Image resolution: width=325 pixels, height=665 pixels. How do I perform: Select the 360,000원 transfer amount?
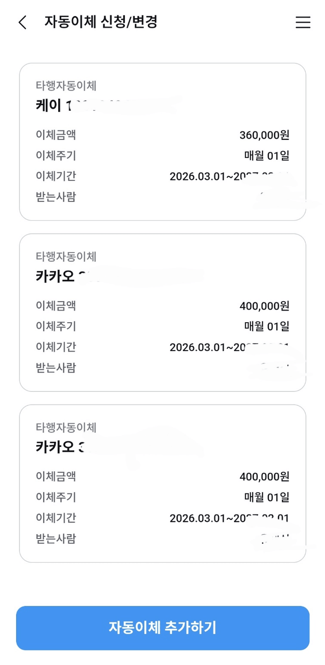(264, 135)
